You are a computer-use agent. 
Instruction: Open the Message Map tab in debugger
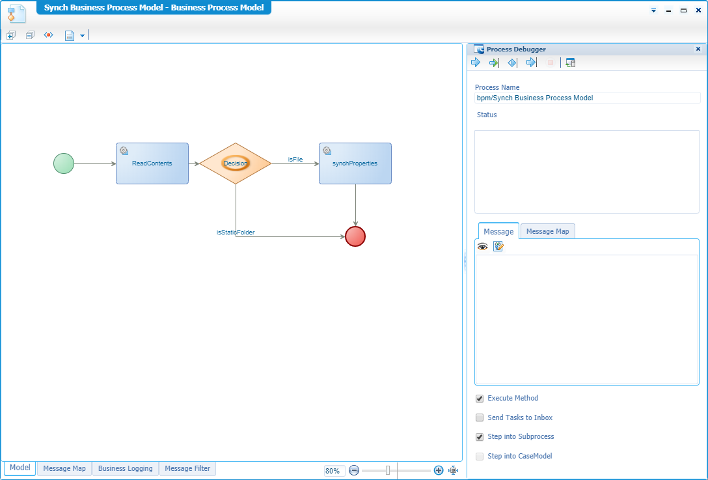(547, 231)
